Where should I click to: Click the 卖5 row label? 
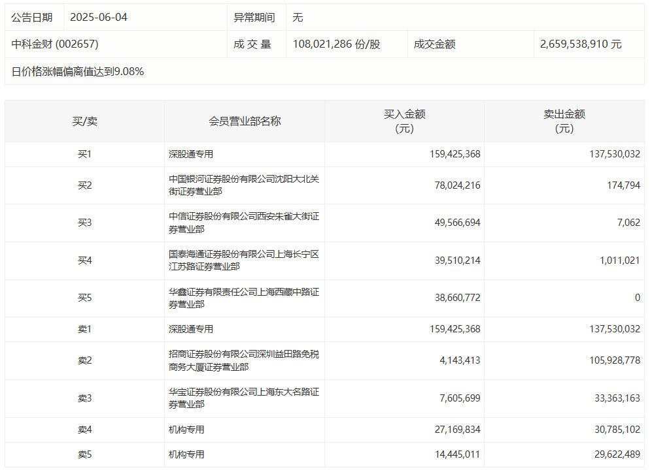click(x=84, y=454)
